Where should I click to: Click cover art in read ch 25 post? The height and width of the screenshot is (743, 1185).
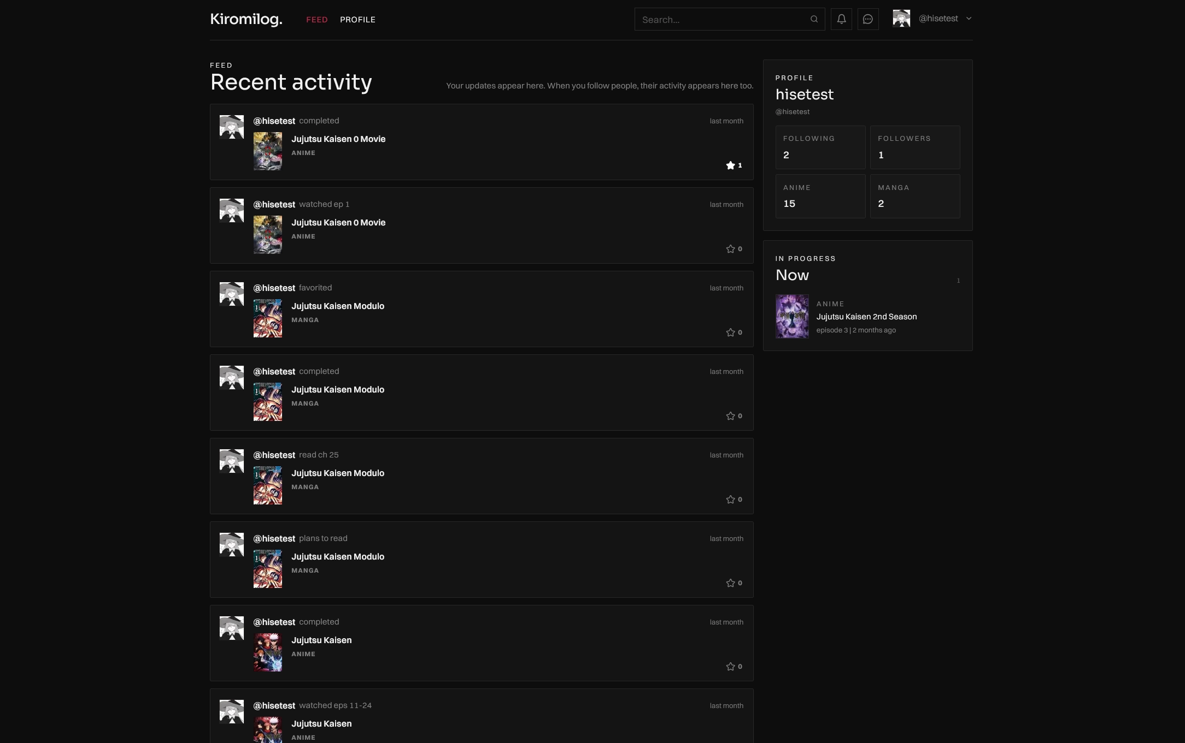point(268,485)
